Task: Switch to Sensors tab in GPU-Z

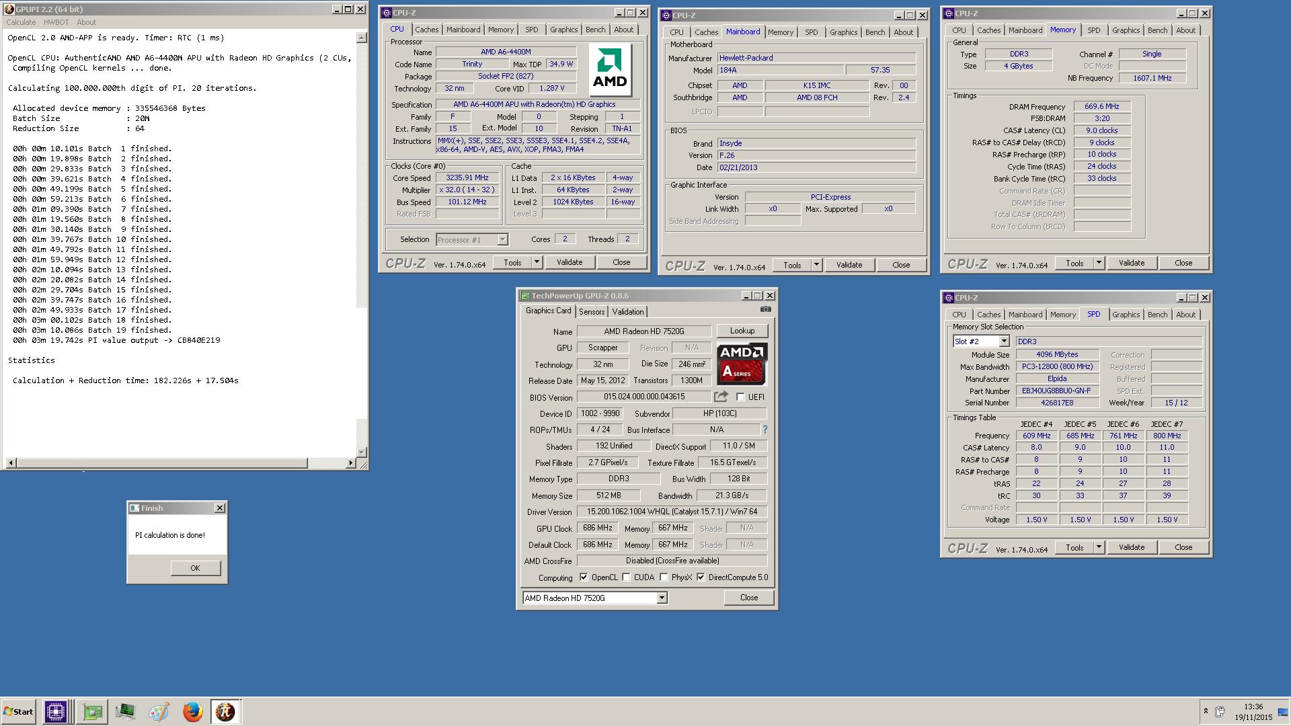Action: tap(592, 312)
